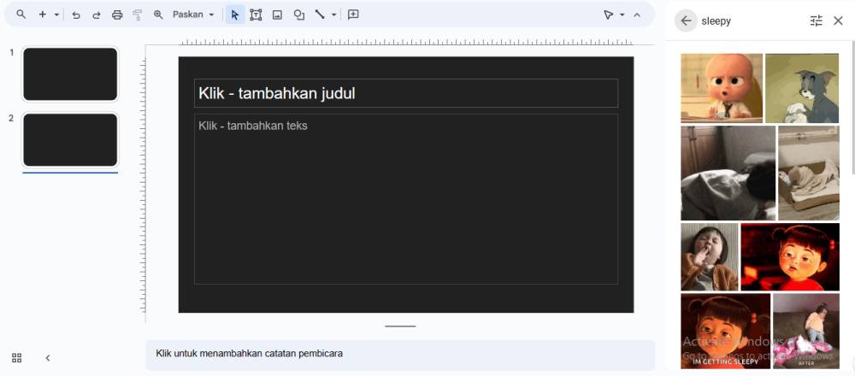Image resolution: width=855 pixels, height=376 pixels.
Task: Click the body placeholder Klik - tambahkan teks
Action: tap(405, 199)
